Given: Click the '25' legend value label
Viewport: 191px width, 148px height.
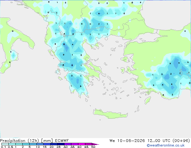Looking at the screenshot, I should (58, 147).
